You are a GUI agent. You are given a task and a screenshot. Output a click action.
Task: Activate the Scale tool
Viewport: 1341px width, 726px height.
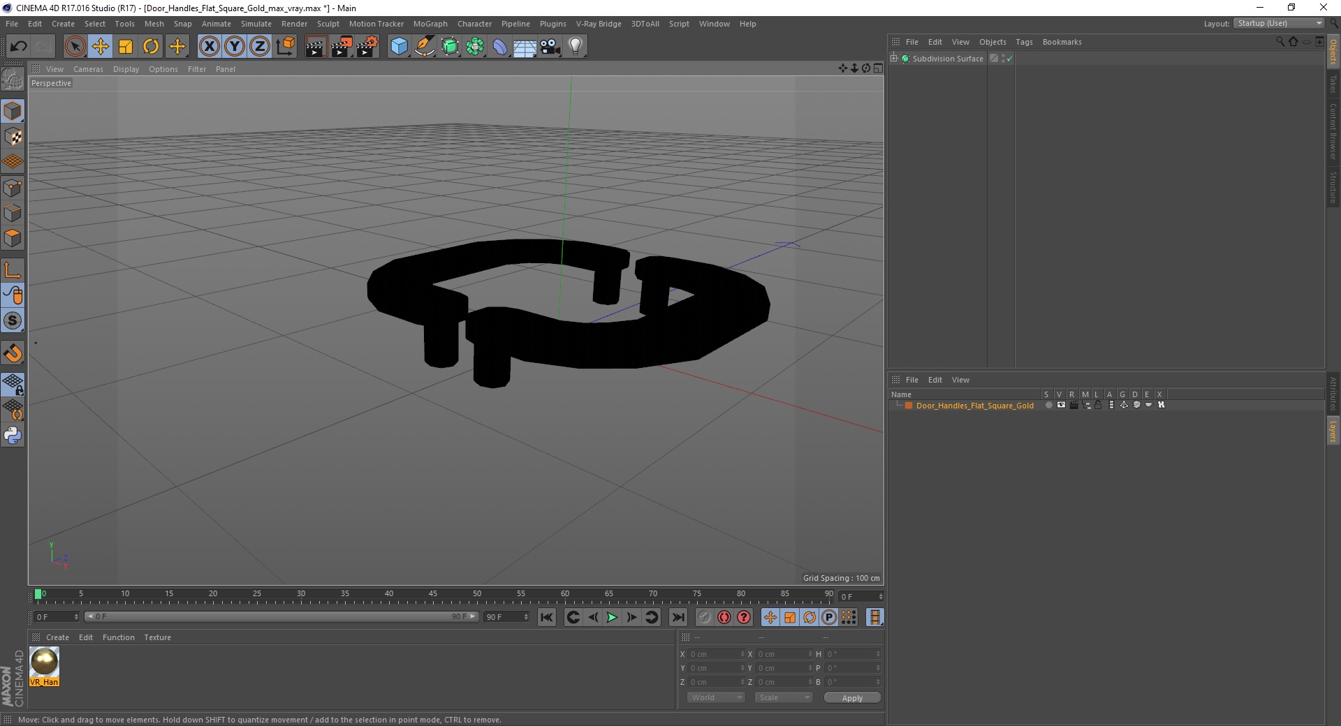coord(126,47)
